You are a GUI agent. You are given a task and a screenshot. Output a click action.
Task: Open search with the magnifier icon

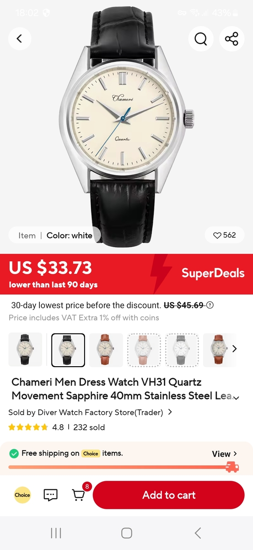(201, 39)
